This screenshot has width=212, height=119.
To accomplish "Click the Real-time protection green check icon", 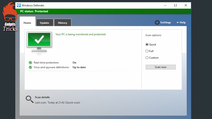I will click(x=30, y=62).
